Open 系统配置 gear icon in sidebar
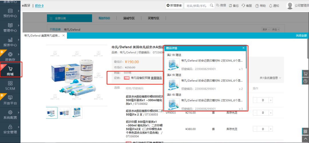The image size is (309, 143). 10,112
